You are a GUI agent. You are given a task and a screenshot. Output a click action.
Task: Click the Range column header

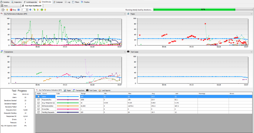[92, 94]
